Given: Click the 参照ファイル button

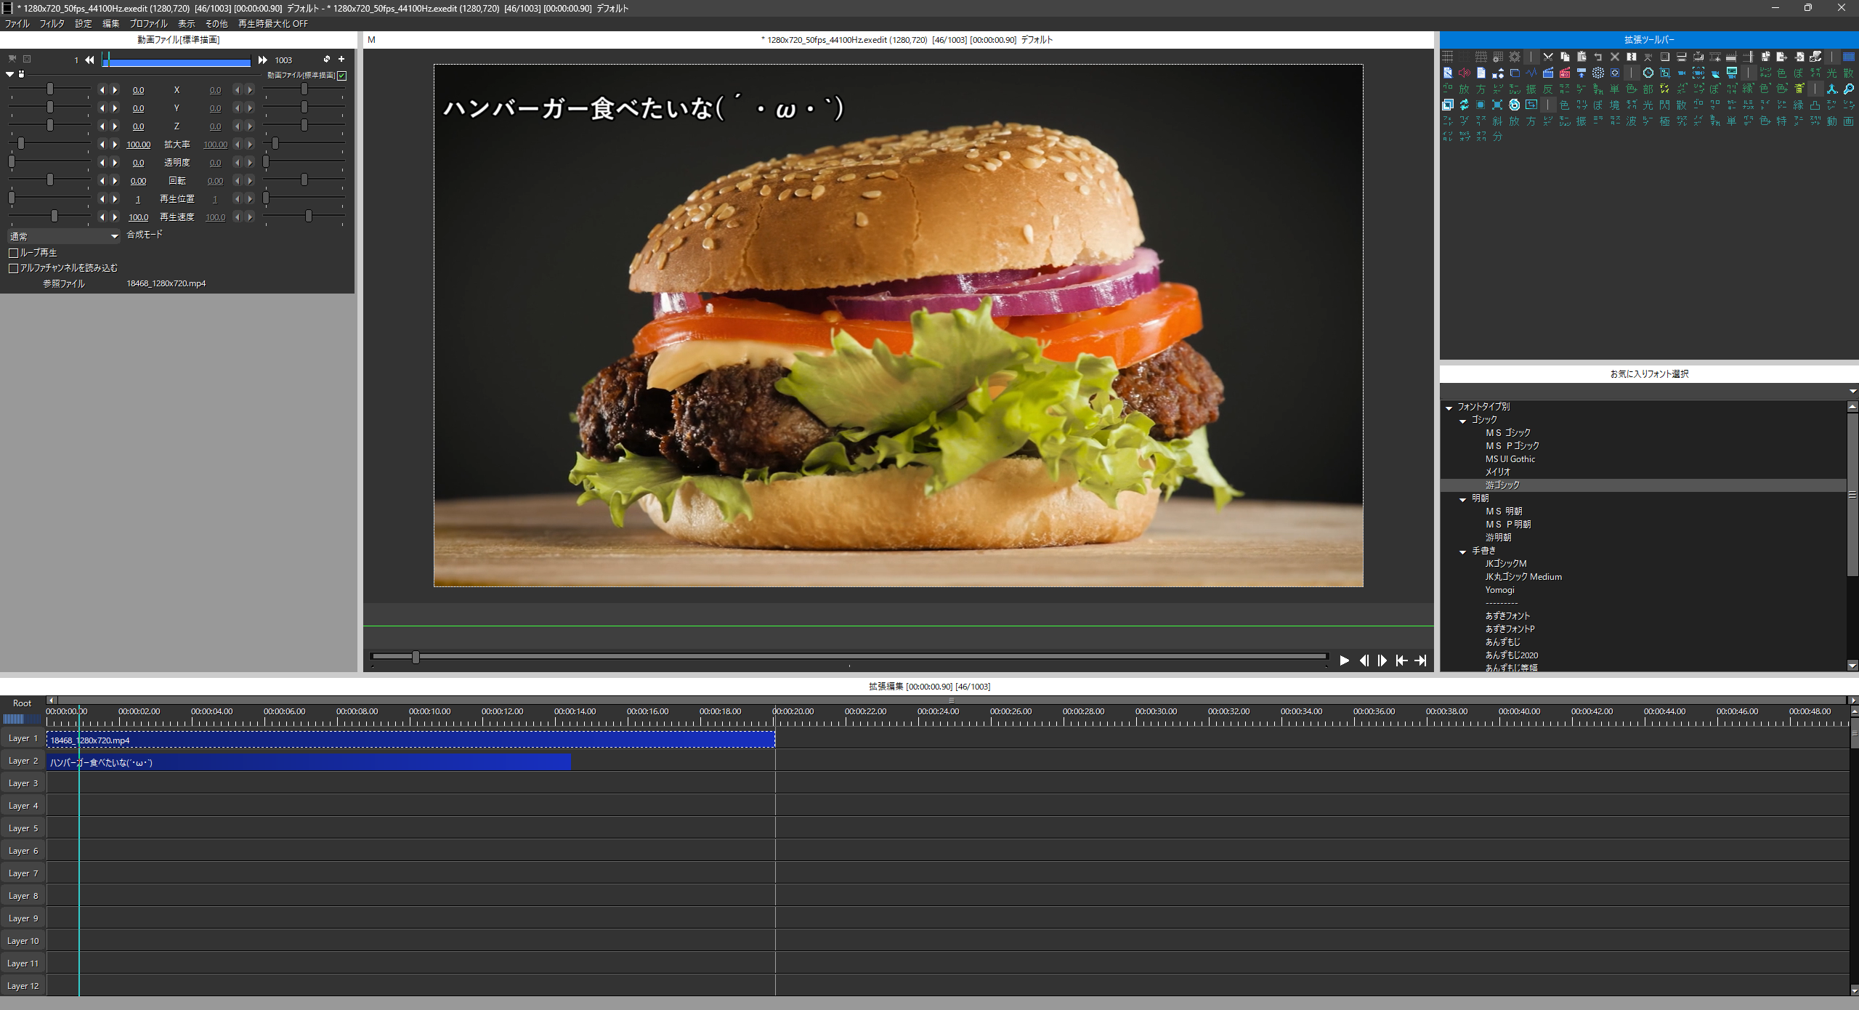Looking at the screenshot, I should pyautogui.click(x=63, y=283).
